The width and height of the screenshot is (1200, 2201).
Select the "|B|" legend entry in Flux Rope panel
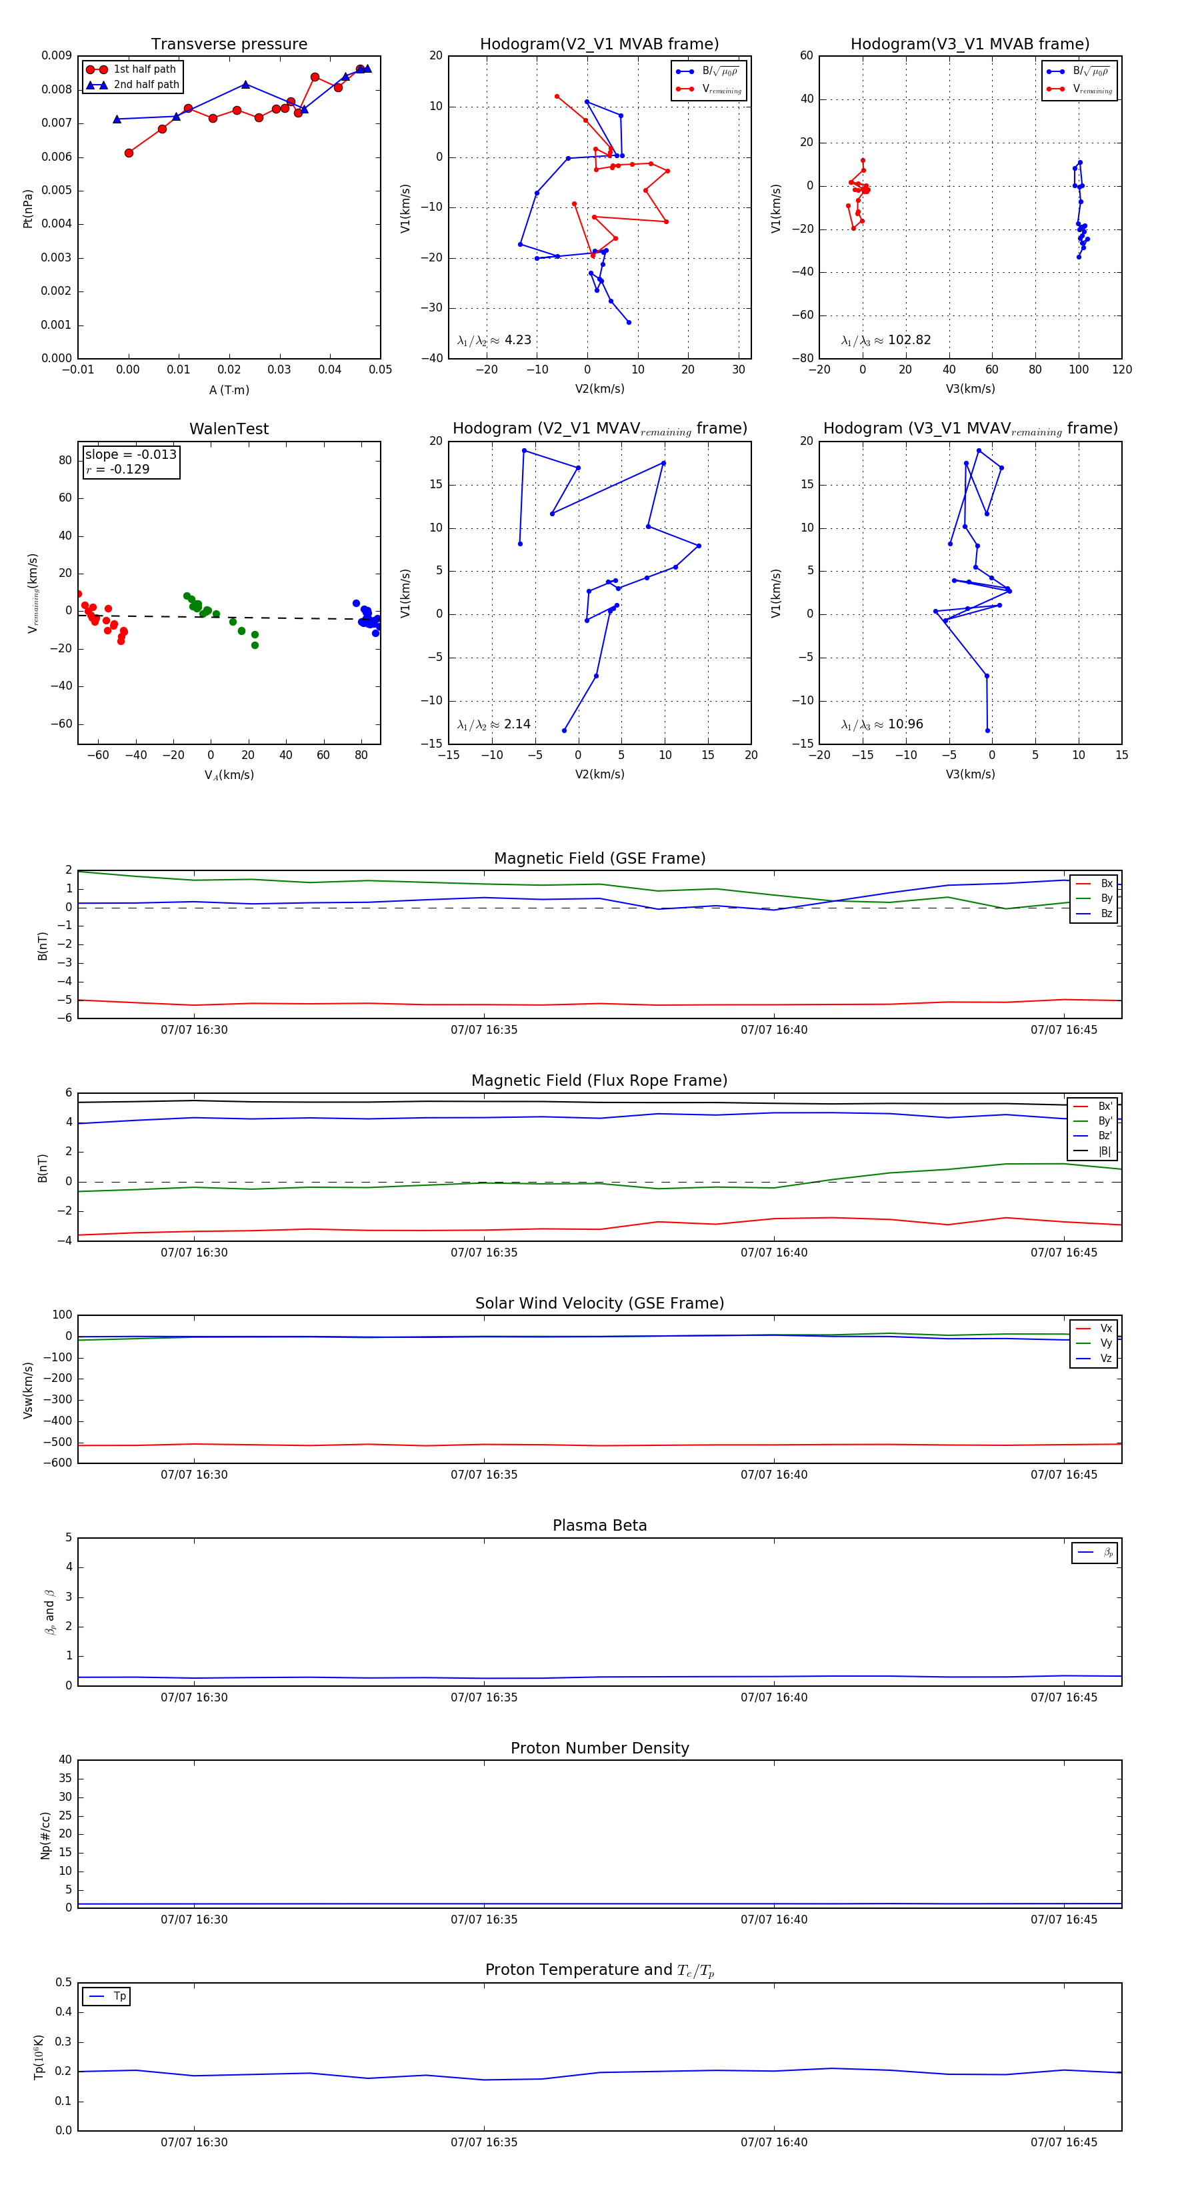coord(1093,1151)
